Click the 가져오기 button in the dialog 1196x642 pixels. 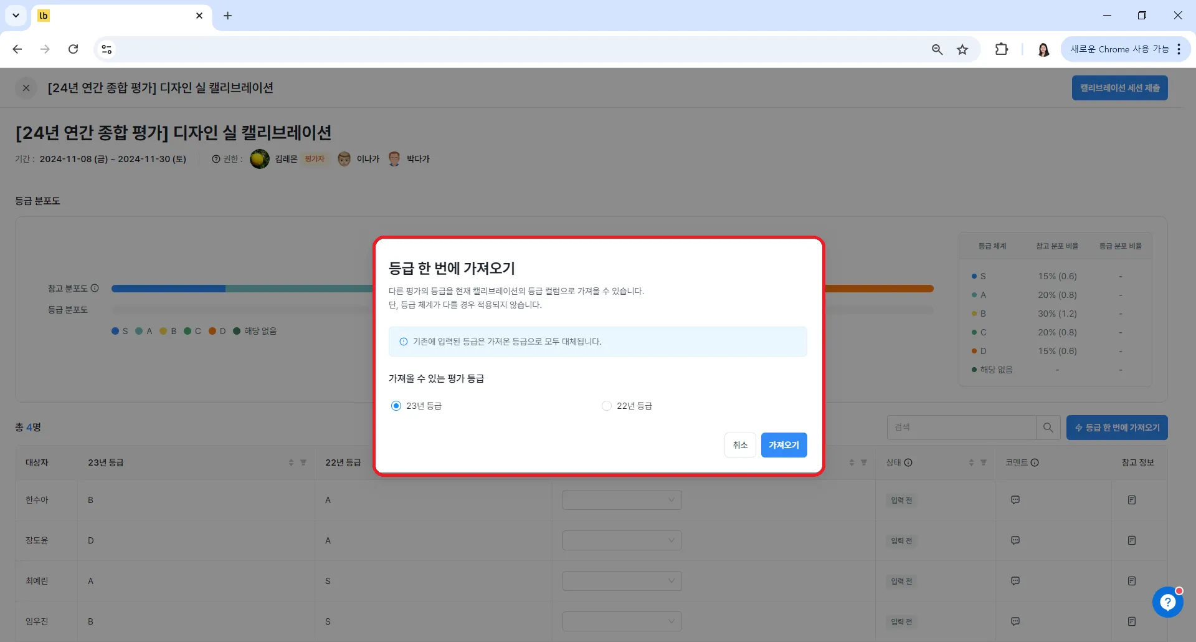click(784, 445)
